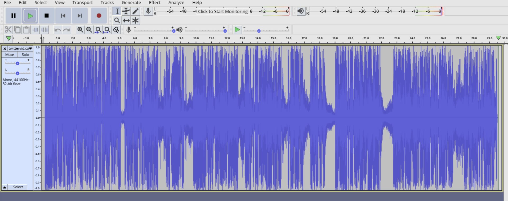Open the Effect menu

point(155,3)
